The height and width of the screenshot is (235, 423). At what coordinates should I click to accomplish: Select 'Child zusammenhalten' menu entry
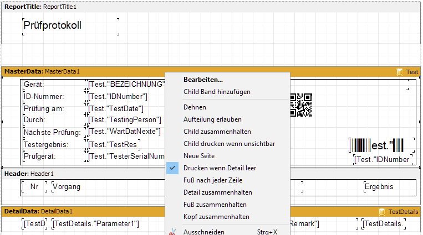(217, 132)
